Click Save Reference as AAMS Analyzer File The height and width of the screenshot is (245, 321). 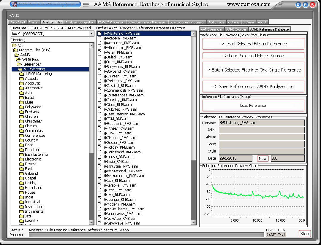253,87
